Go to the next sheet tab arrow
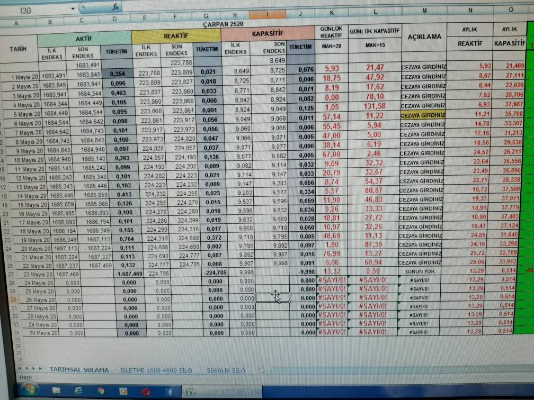Viewport: 534px width, 400px height. click(33, 368)
